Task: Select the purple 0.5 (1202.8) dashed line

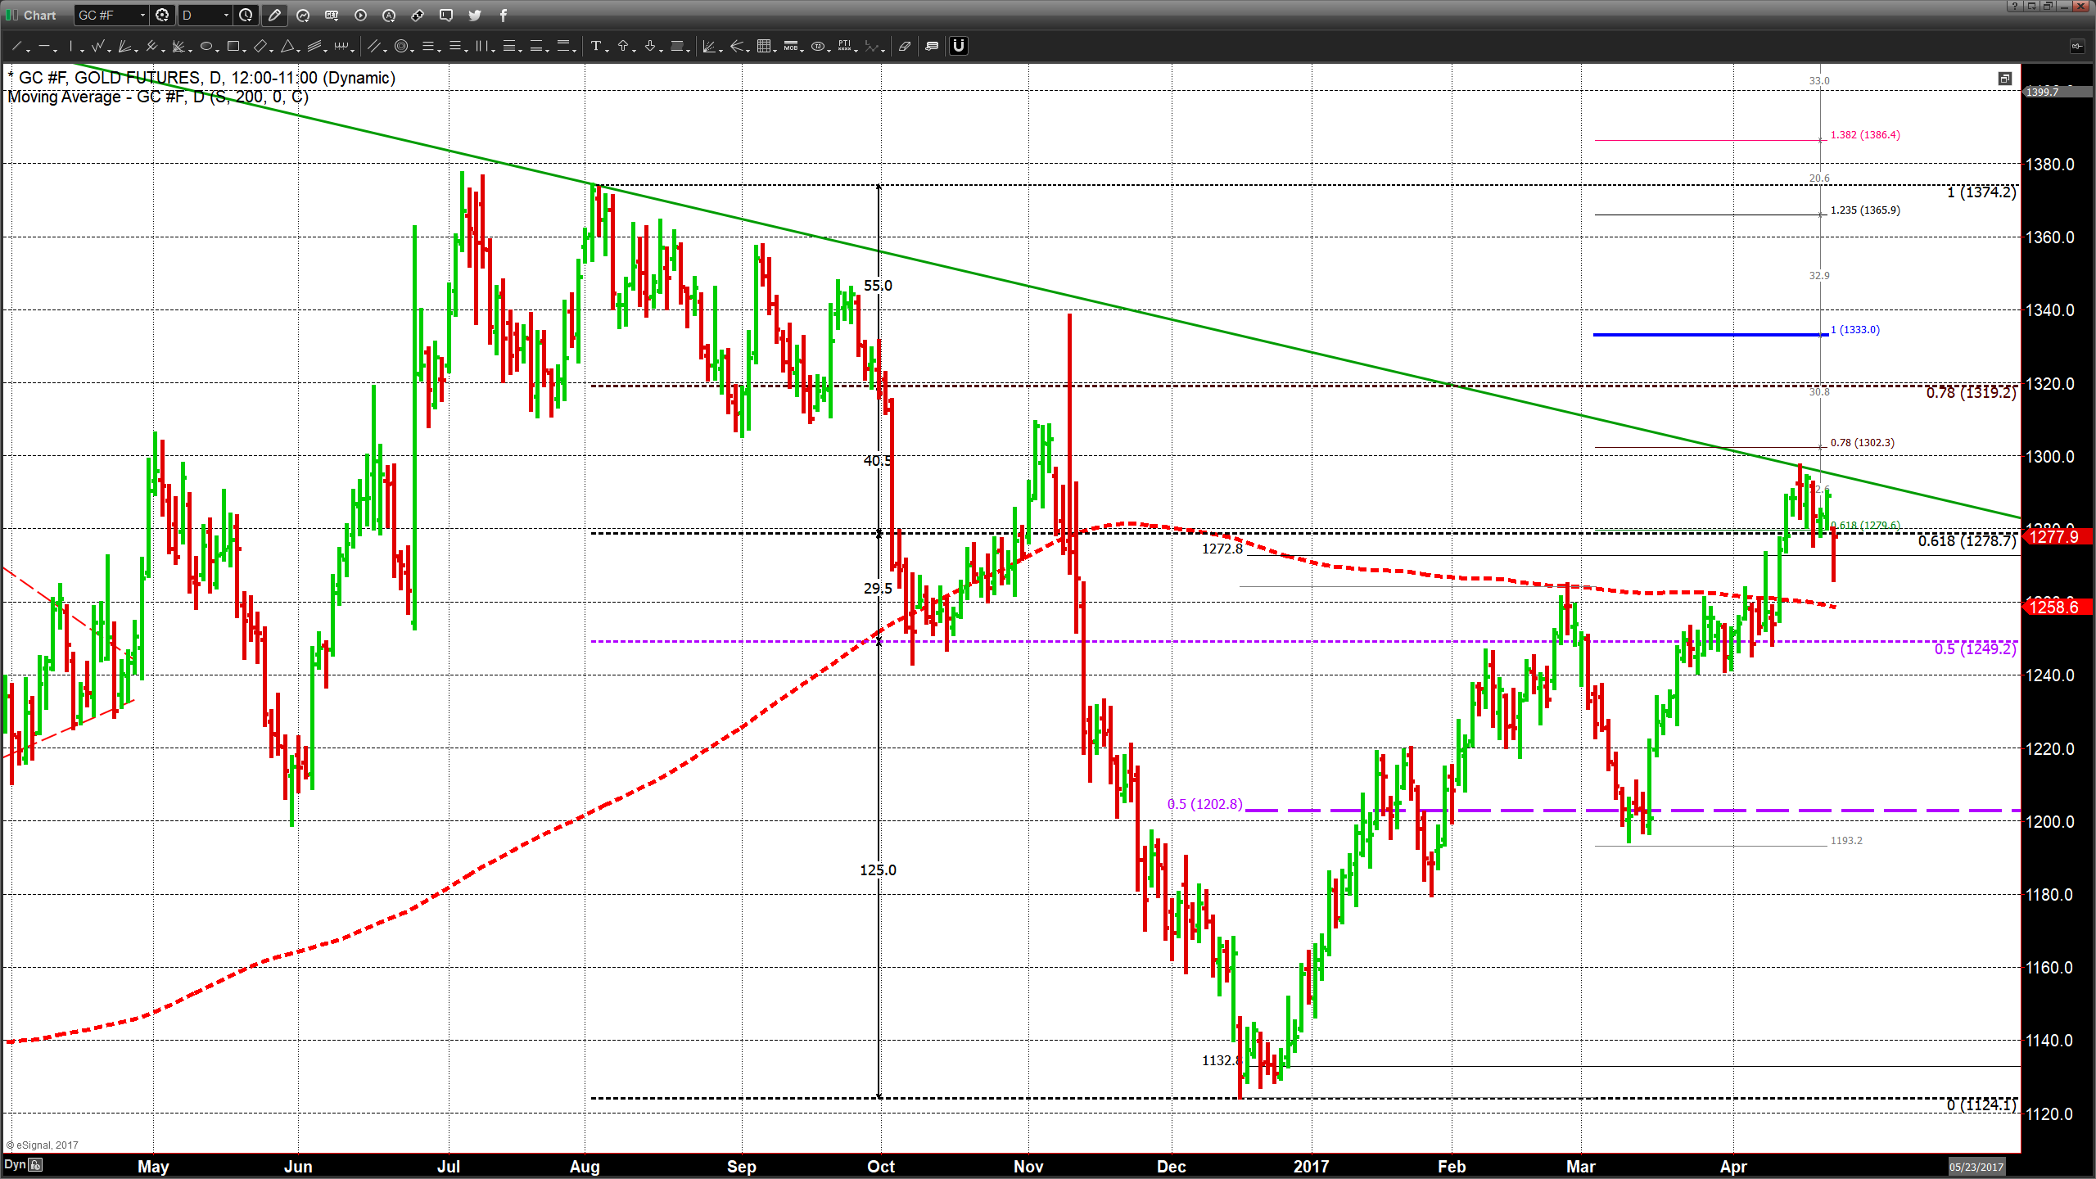Action: point(1633,811)
